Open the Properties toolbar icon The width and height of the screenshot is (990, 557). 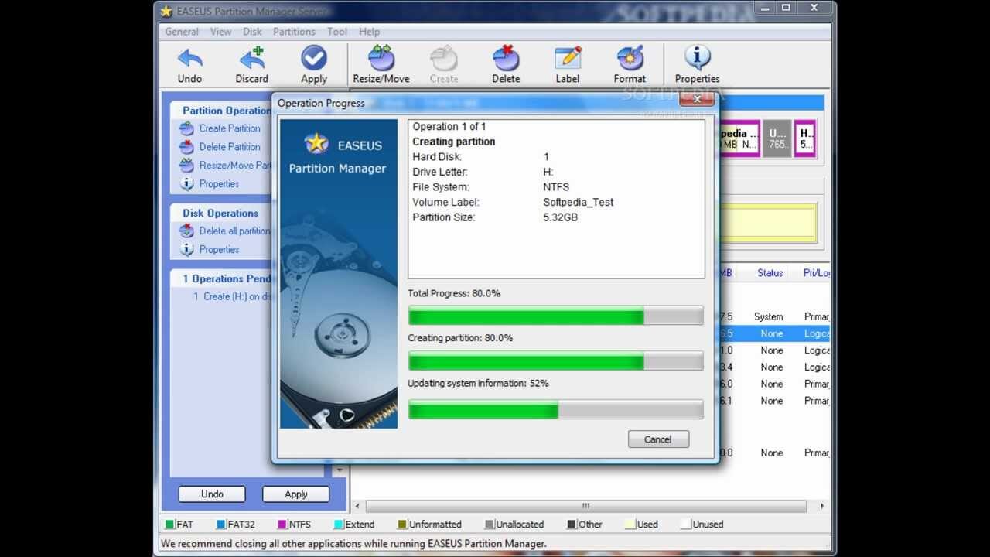coord(697,58)
